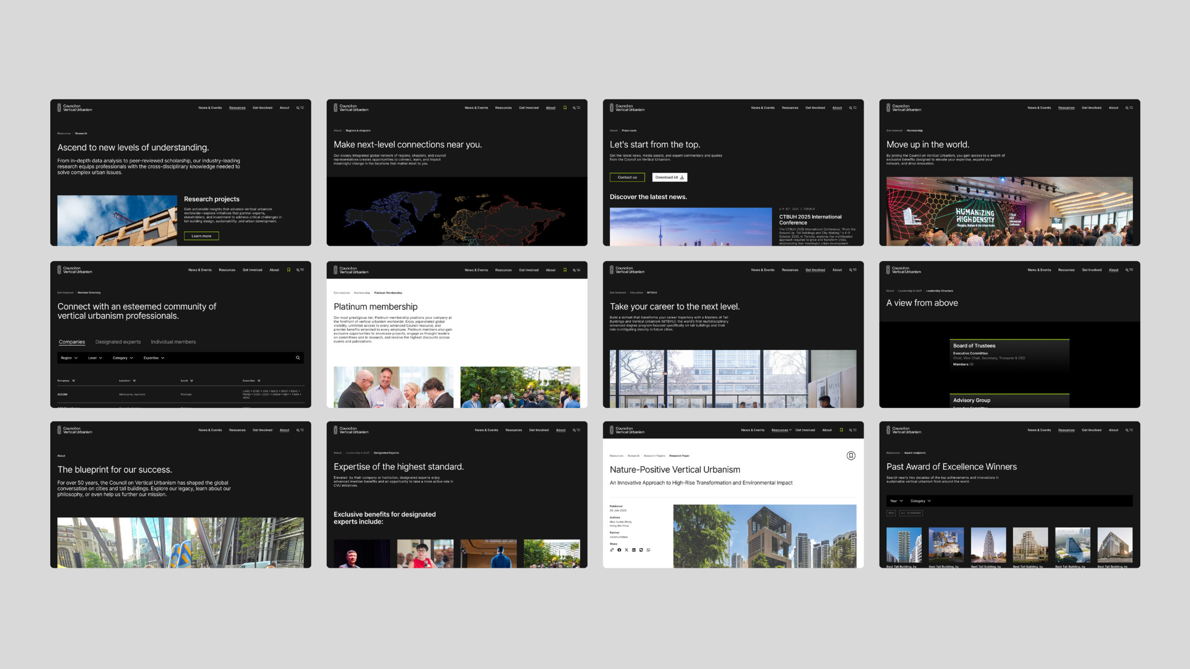This screenshot has width=1190, height=669.
Task: Open search on the Research page header
Action: pos(298,107)
